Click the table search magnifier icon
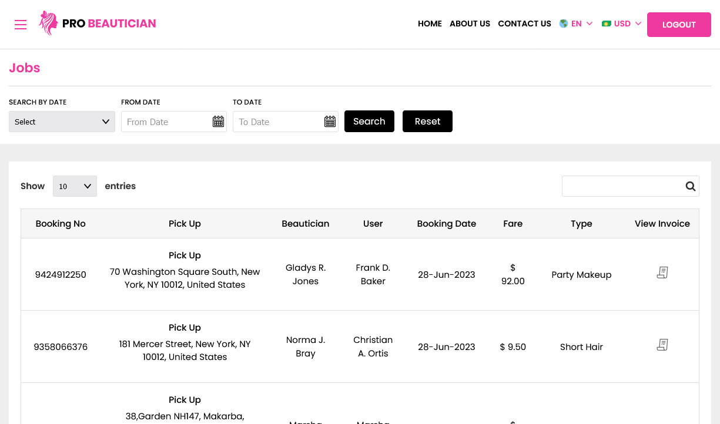720x424 pixels. [x=690, y=186]
